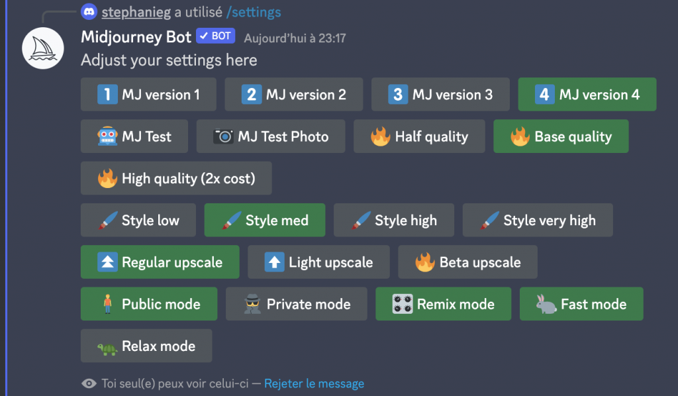Screen dimensions: 678x396
Task: Click 'Toi seul(e) peux voir celui-ci' text
Action: tap(175, 383)
